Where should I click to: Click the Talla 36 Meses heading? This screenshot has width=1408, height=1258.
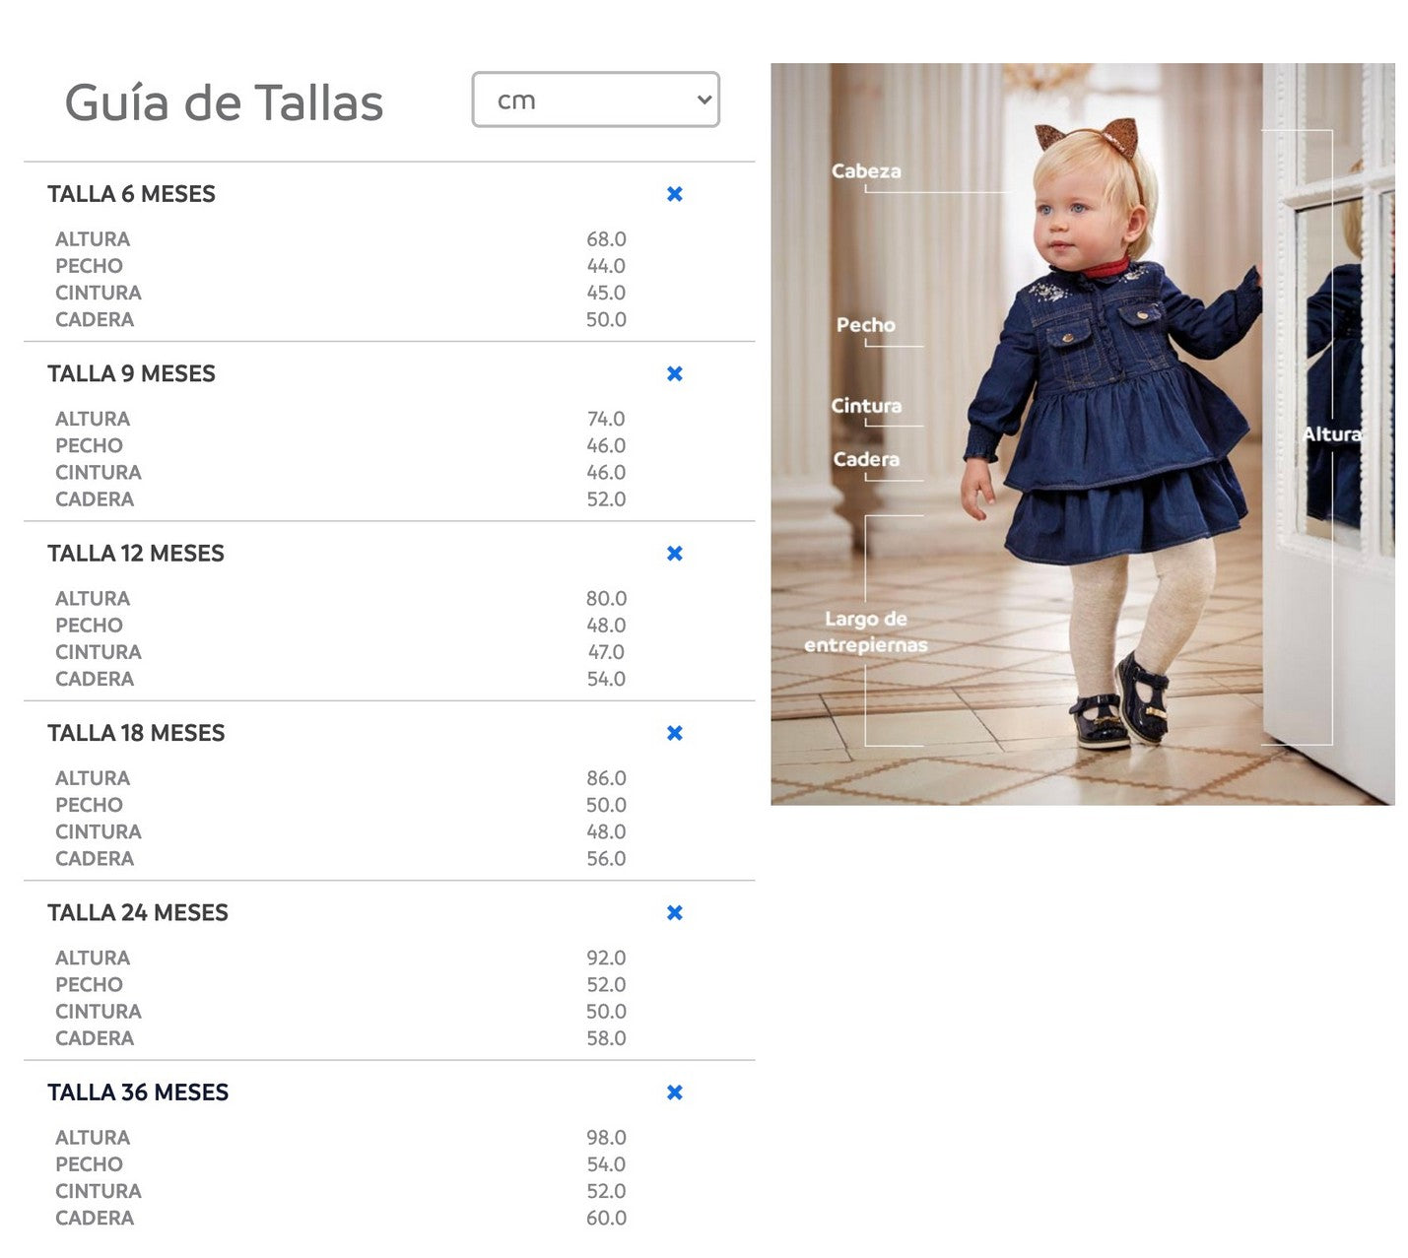(138, 1092)
